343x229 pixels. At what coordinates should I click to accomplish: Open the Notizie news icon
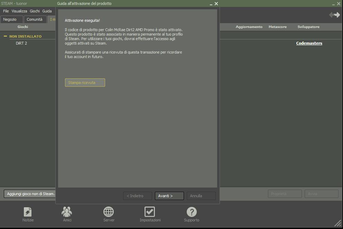pos(28,212)
